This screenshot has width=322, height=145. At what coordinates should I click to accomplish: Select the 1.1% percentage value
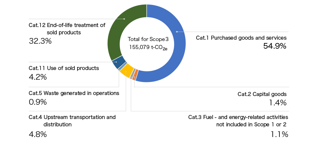click(279, 134)
